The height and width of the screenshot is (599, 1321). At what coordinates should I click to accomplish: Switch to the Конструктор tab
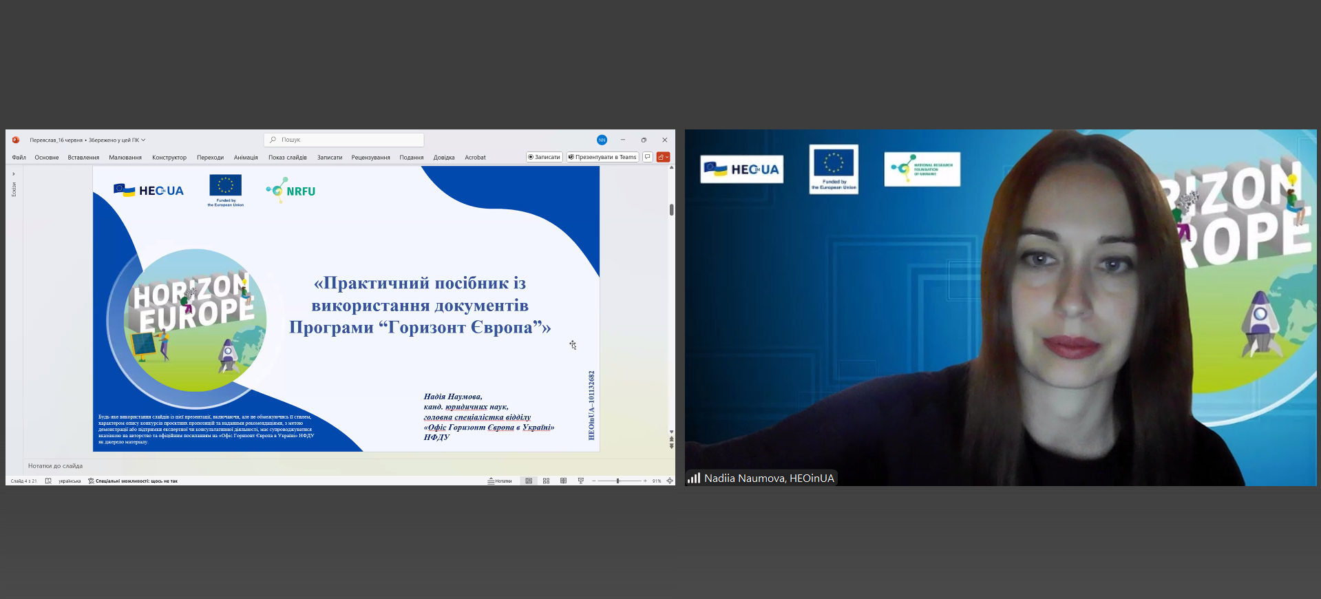(169, 158)
